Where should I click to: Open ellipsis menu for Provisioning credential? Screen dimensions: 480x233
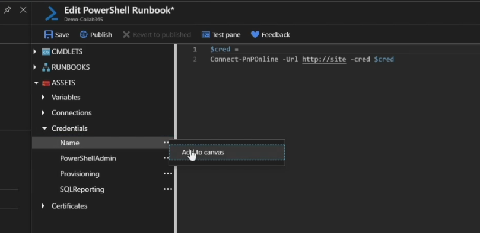tap(168, 174)
